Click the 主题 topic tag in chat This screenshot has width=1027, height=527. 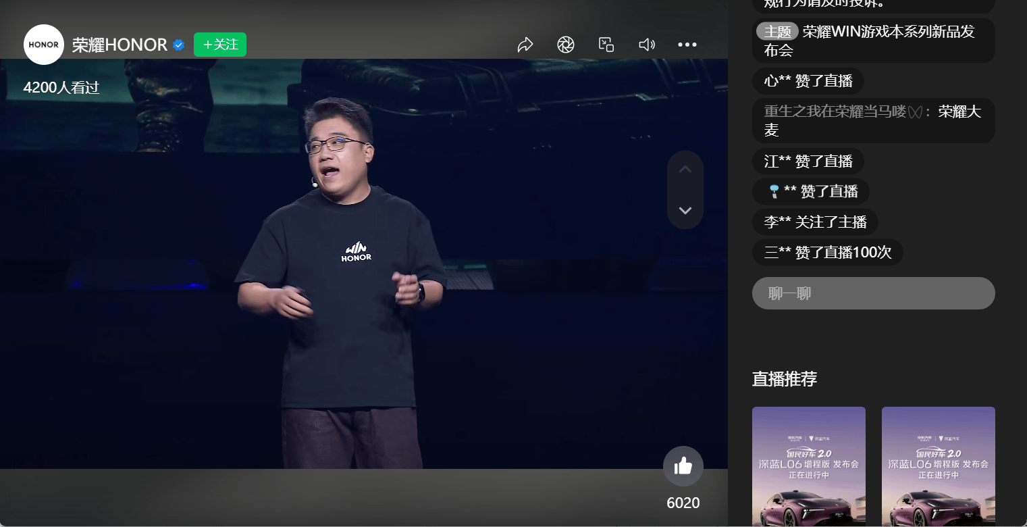tap(777, 32)
